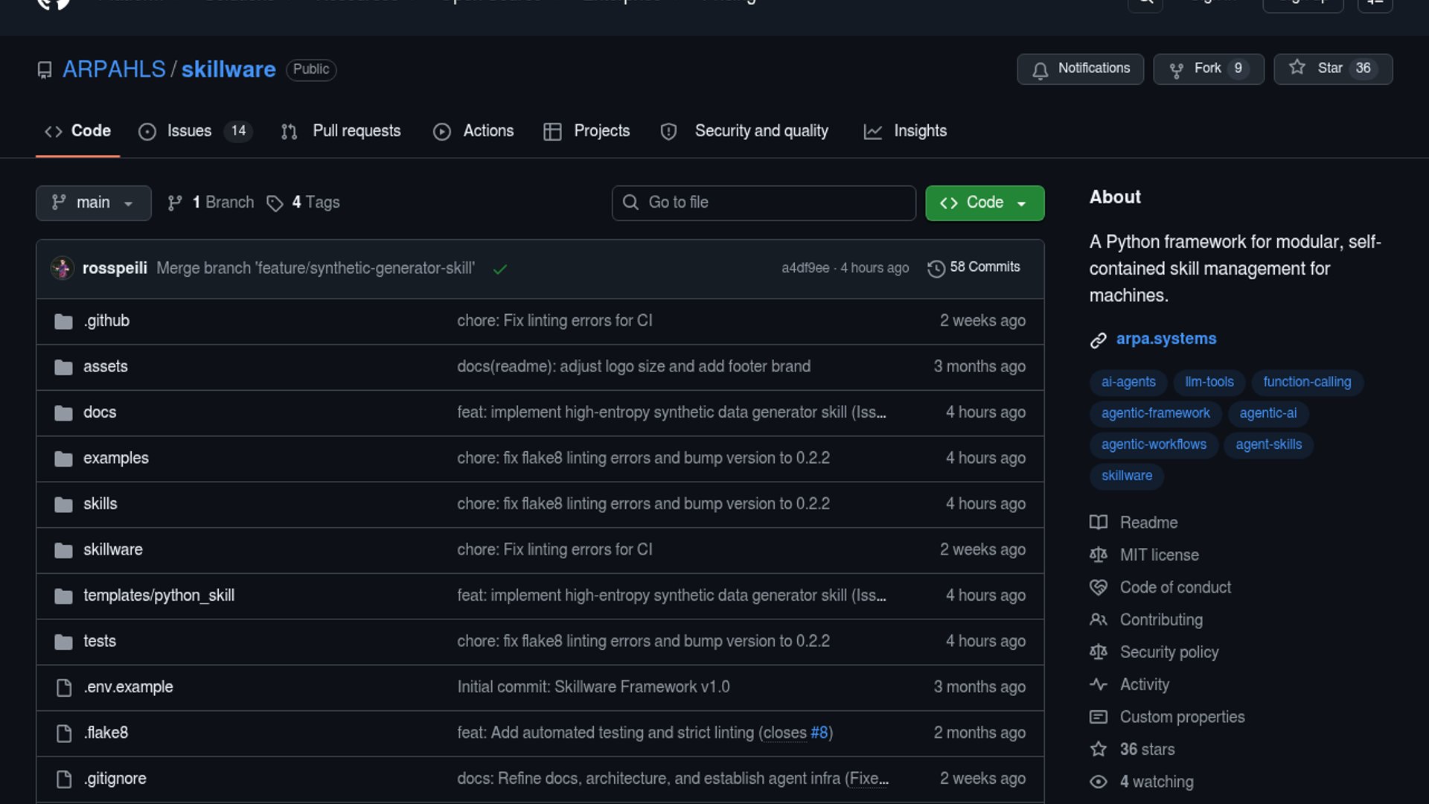Viewport: 1429px width, 804px height.
Task: Click the tags icon next to 4 Tags
Action: point(275,203)
